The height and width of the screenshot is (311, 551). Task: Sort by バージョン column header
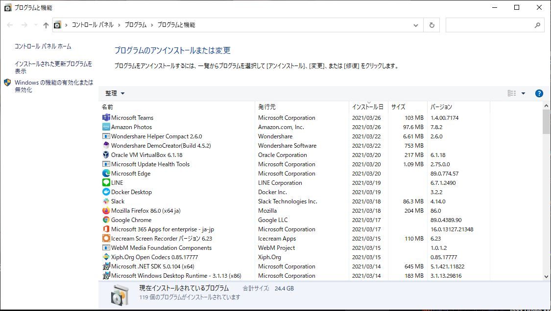458,107
